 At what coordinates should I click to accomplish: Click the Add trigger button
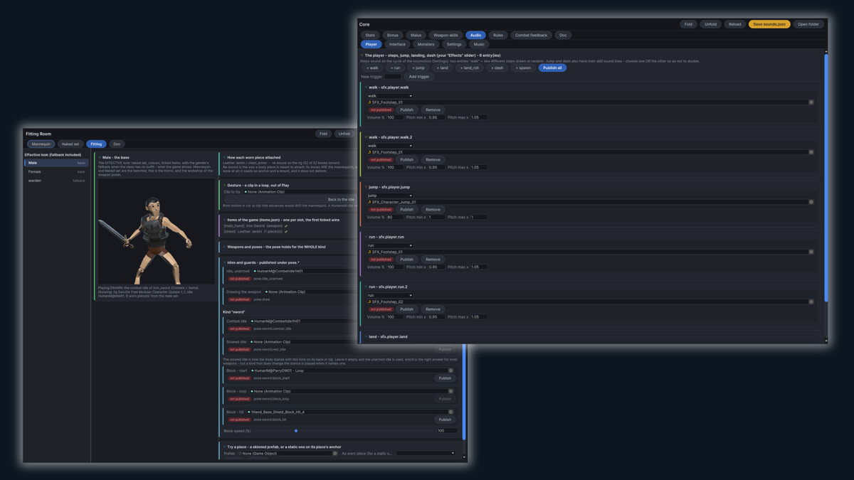point(418,76)
